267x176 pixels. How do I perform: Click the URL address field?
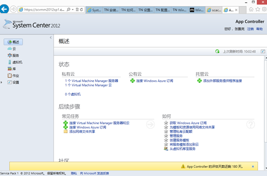[x=44, y=10]
